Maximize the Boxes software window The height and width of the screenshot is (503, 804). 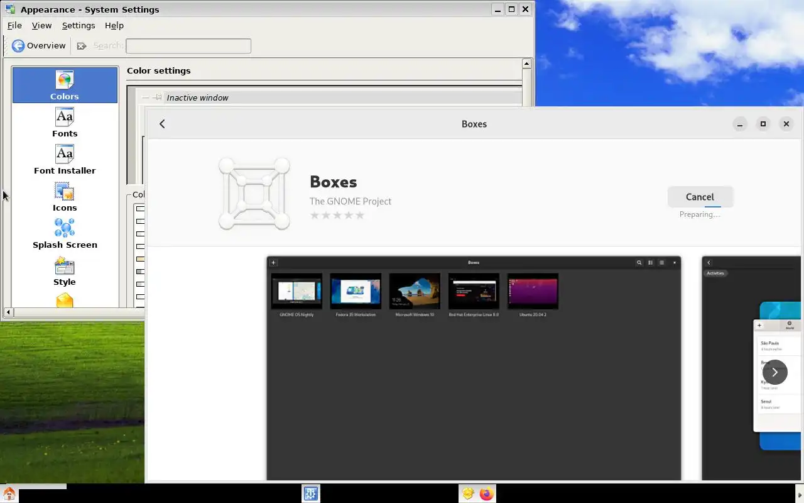[x=763, y=124]
